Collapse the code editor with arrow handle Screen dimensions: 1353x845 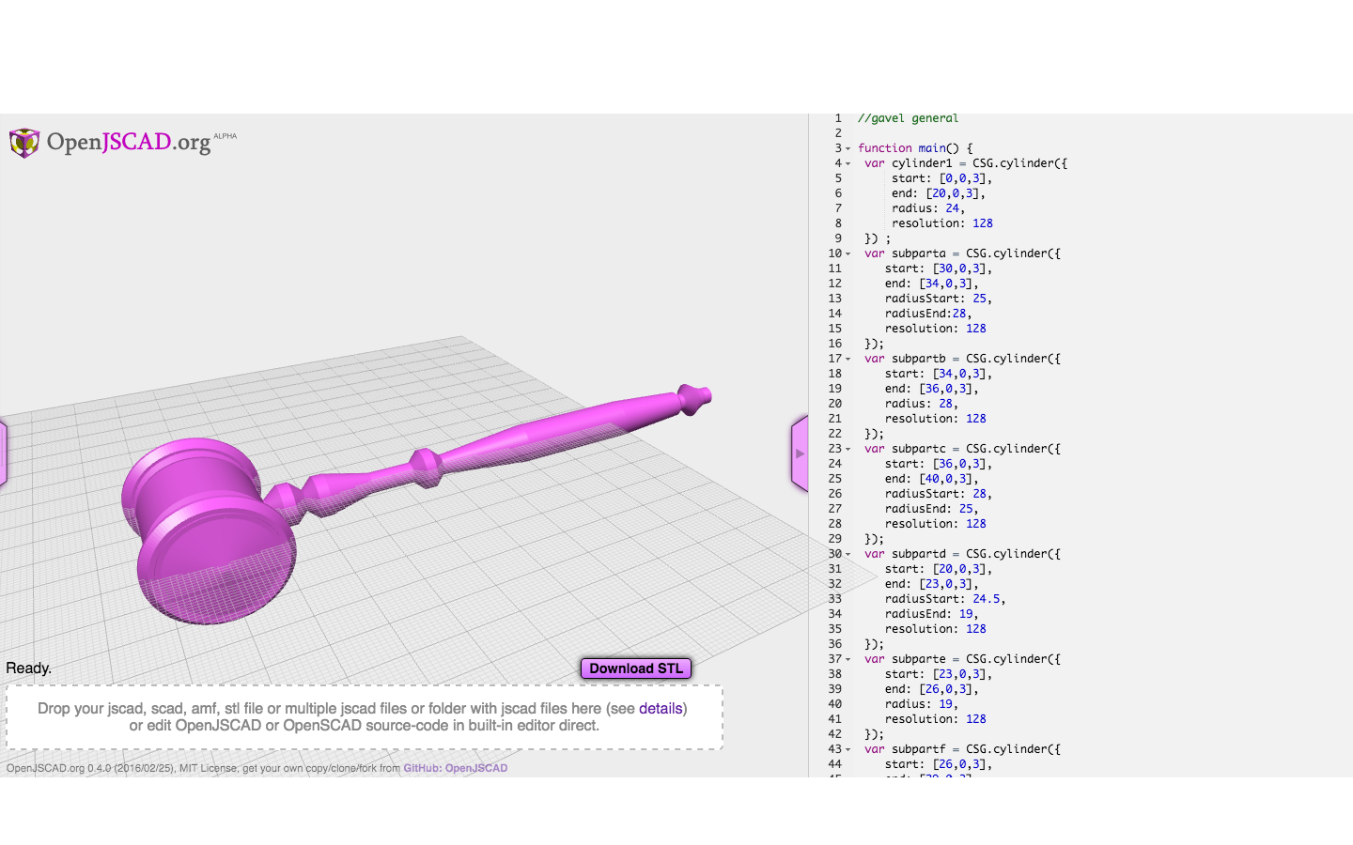tap(800, 453)
